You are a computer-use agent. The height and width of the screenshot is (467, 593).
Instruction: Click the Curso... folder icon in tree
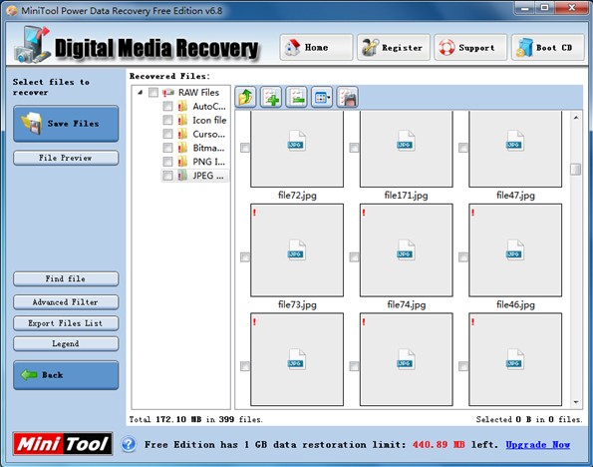pos(182,134)
